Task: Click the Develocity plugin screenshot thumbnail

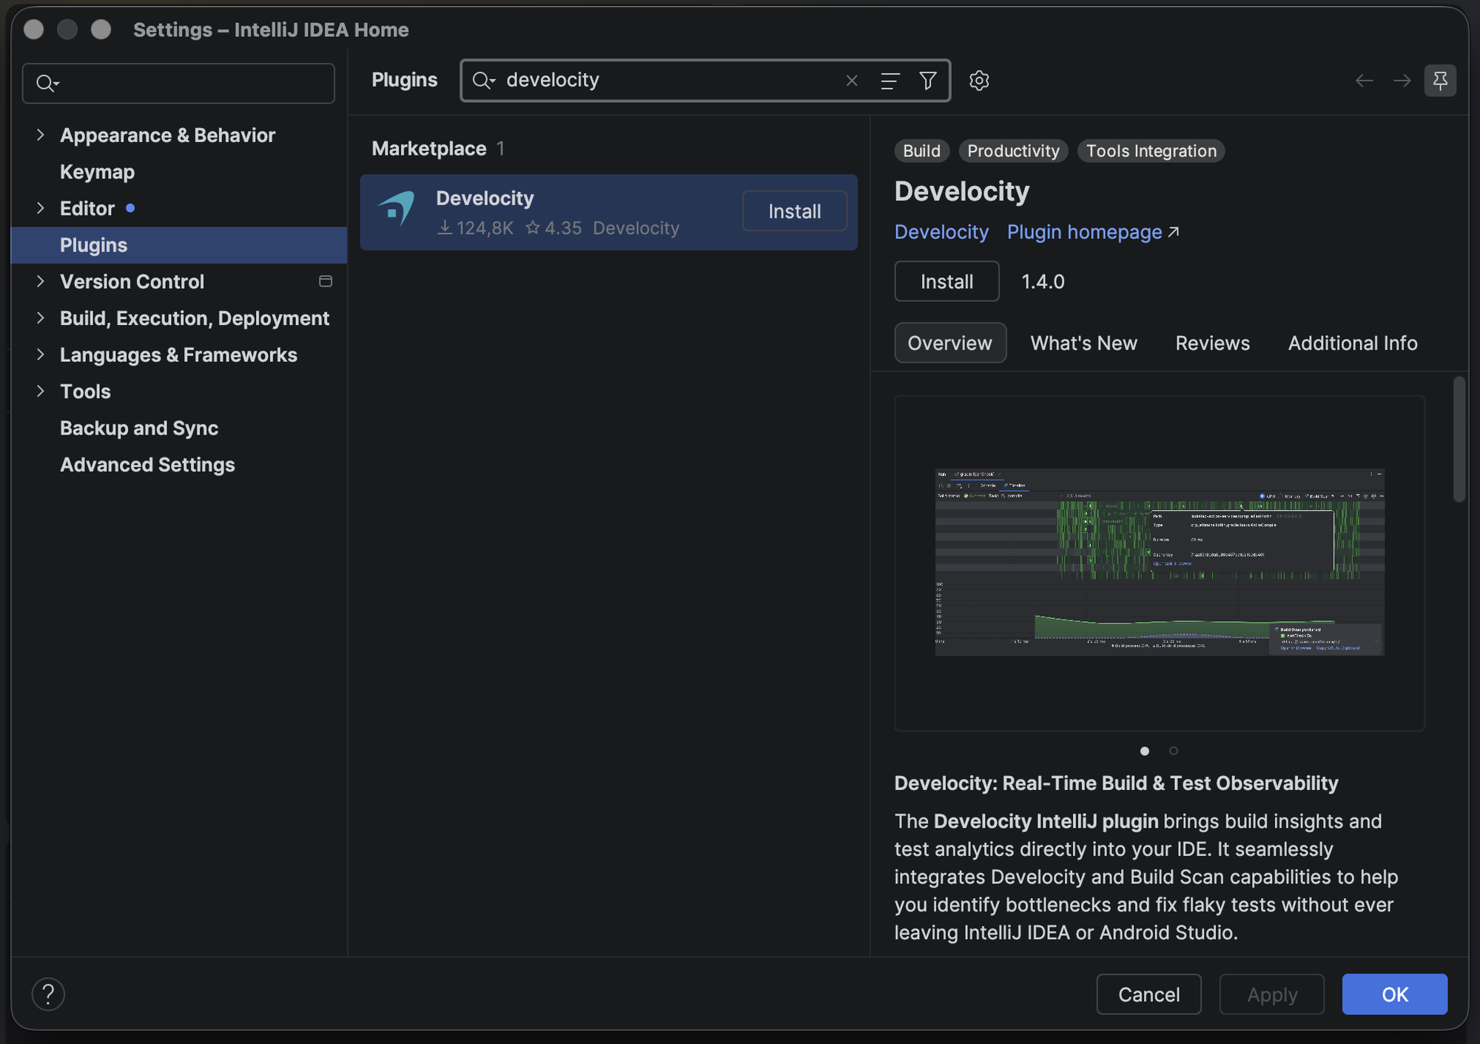Action: [1160, 563]
